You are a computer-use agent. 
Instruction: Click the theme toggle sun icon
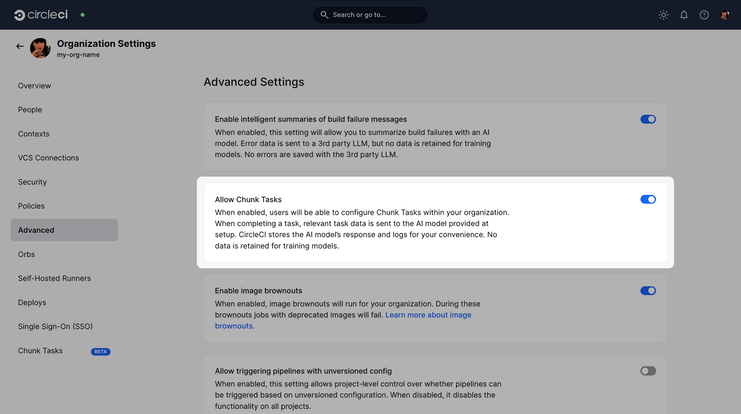[663, 15]
